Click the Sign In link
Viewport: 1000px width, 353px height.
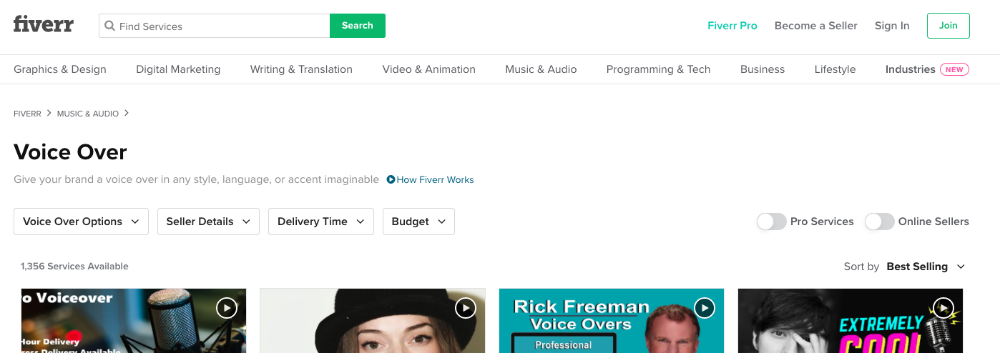[892, 26]
